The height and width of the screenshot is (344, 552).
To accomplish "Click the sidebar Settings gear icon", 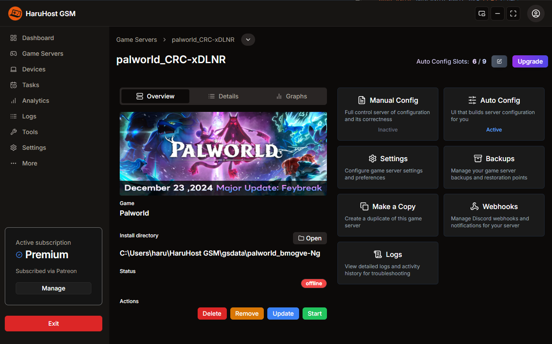I will coord(13,148).
